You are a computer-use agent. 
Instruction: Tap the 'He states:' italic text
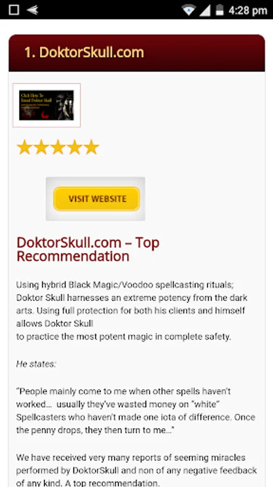point(36,364)
